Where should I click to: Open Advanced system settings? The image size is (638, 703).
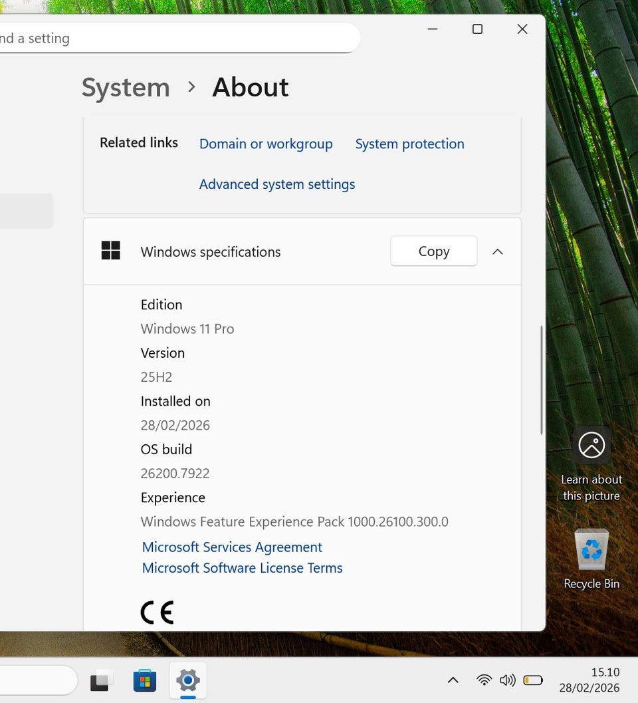pyautogui.click(x=277, y=184)
